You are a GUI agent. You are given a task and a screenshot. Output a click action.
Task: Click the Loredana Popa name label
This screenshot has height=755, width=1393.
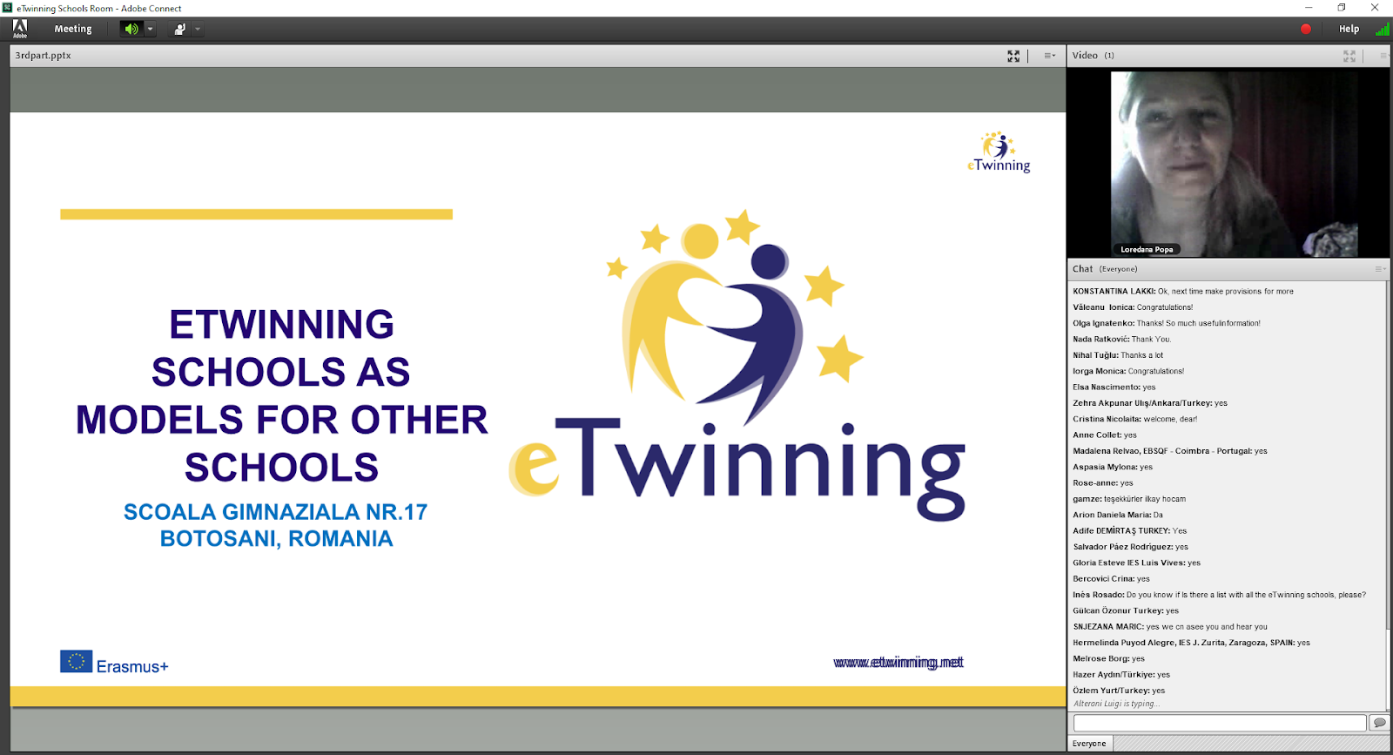(1147, 250)
